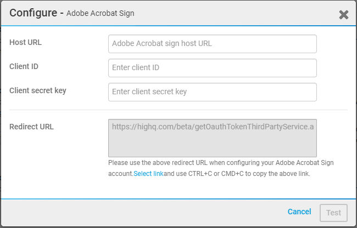This screenshot has width=357, height=228.
Task: Select the client secret key input box
Action: (213, 92)
